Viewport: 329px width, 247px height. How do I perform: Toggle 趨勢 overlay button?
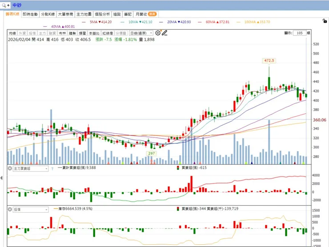click(x=72, y=33)
